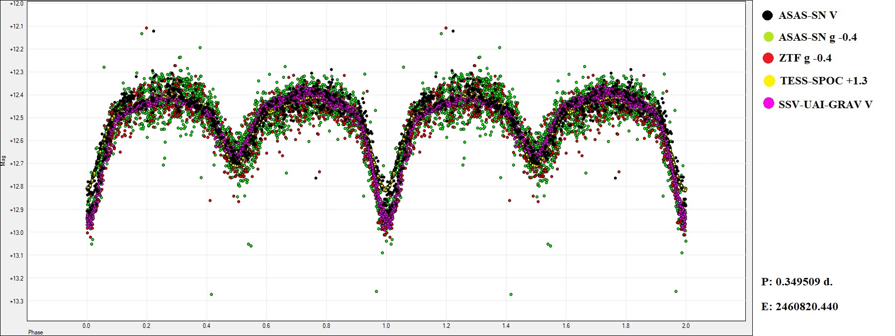Select the ZTF g -0.4 legend label

pos(805,58)
